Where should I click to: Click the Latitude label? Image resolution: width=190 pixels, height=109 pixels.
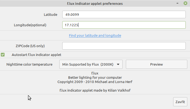pos(51,14)
